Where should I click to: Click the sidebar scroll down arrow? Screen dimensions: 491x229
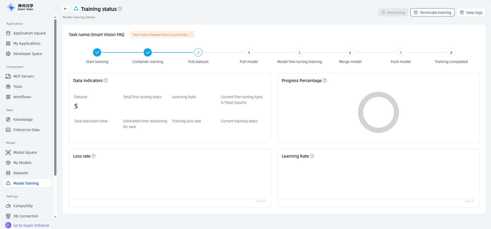(x=55, y=217)
